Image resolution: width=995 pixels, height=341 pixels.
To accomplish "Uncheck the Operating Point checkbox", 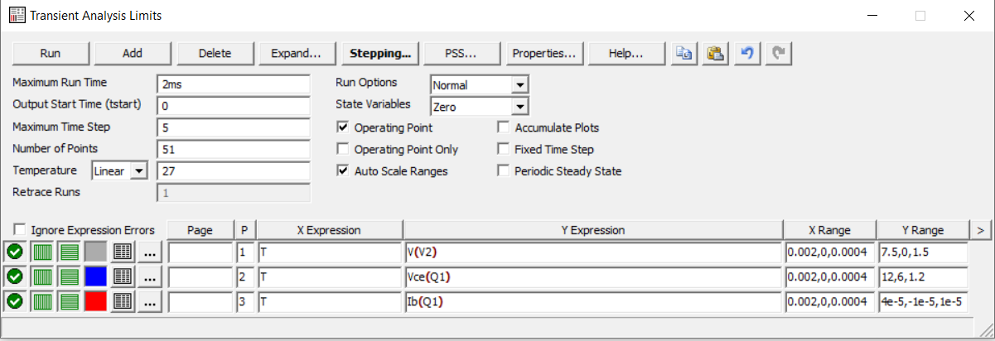I will (343, 128).
